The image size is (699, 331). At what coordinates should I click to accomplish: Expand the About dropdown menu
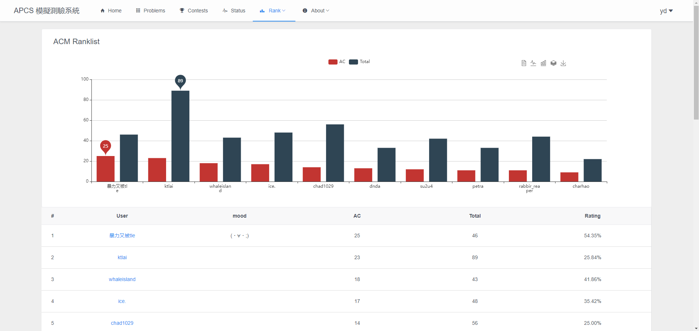pyautogui.click(x=316, y=11)
